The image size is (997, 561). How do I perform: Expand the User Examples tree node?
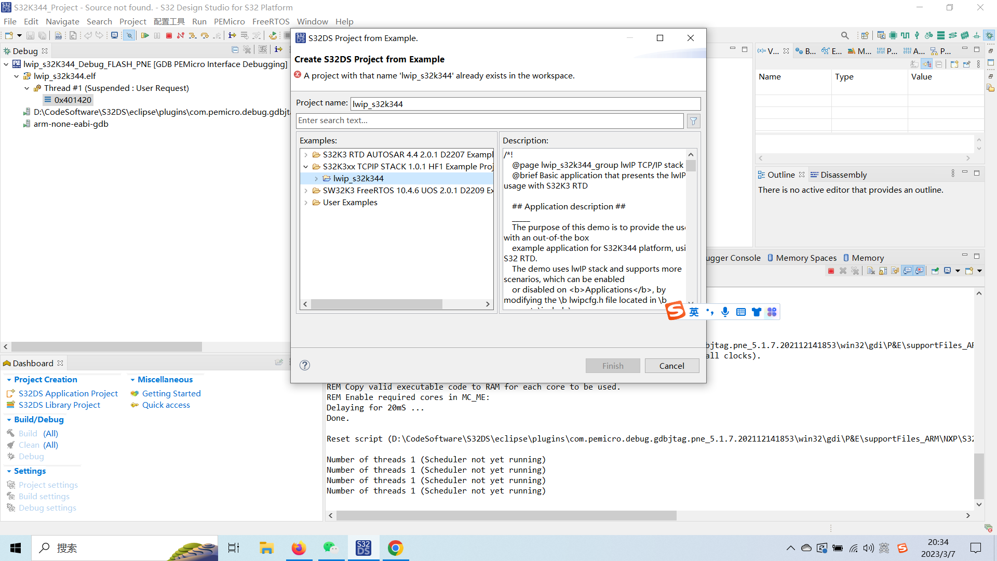[x=306, y=203]
